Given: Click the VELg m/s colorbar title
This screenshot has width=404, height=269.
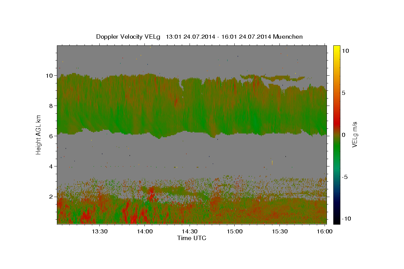Looking at the screenshot, I should [355, 134].
